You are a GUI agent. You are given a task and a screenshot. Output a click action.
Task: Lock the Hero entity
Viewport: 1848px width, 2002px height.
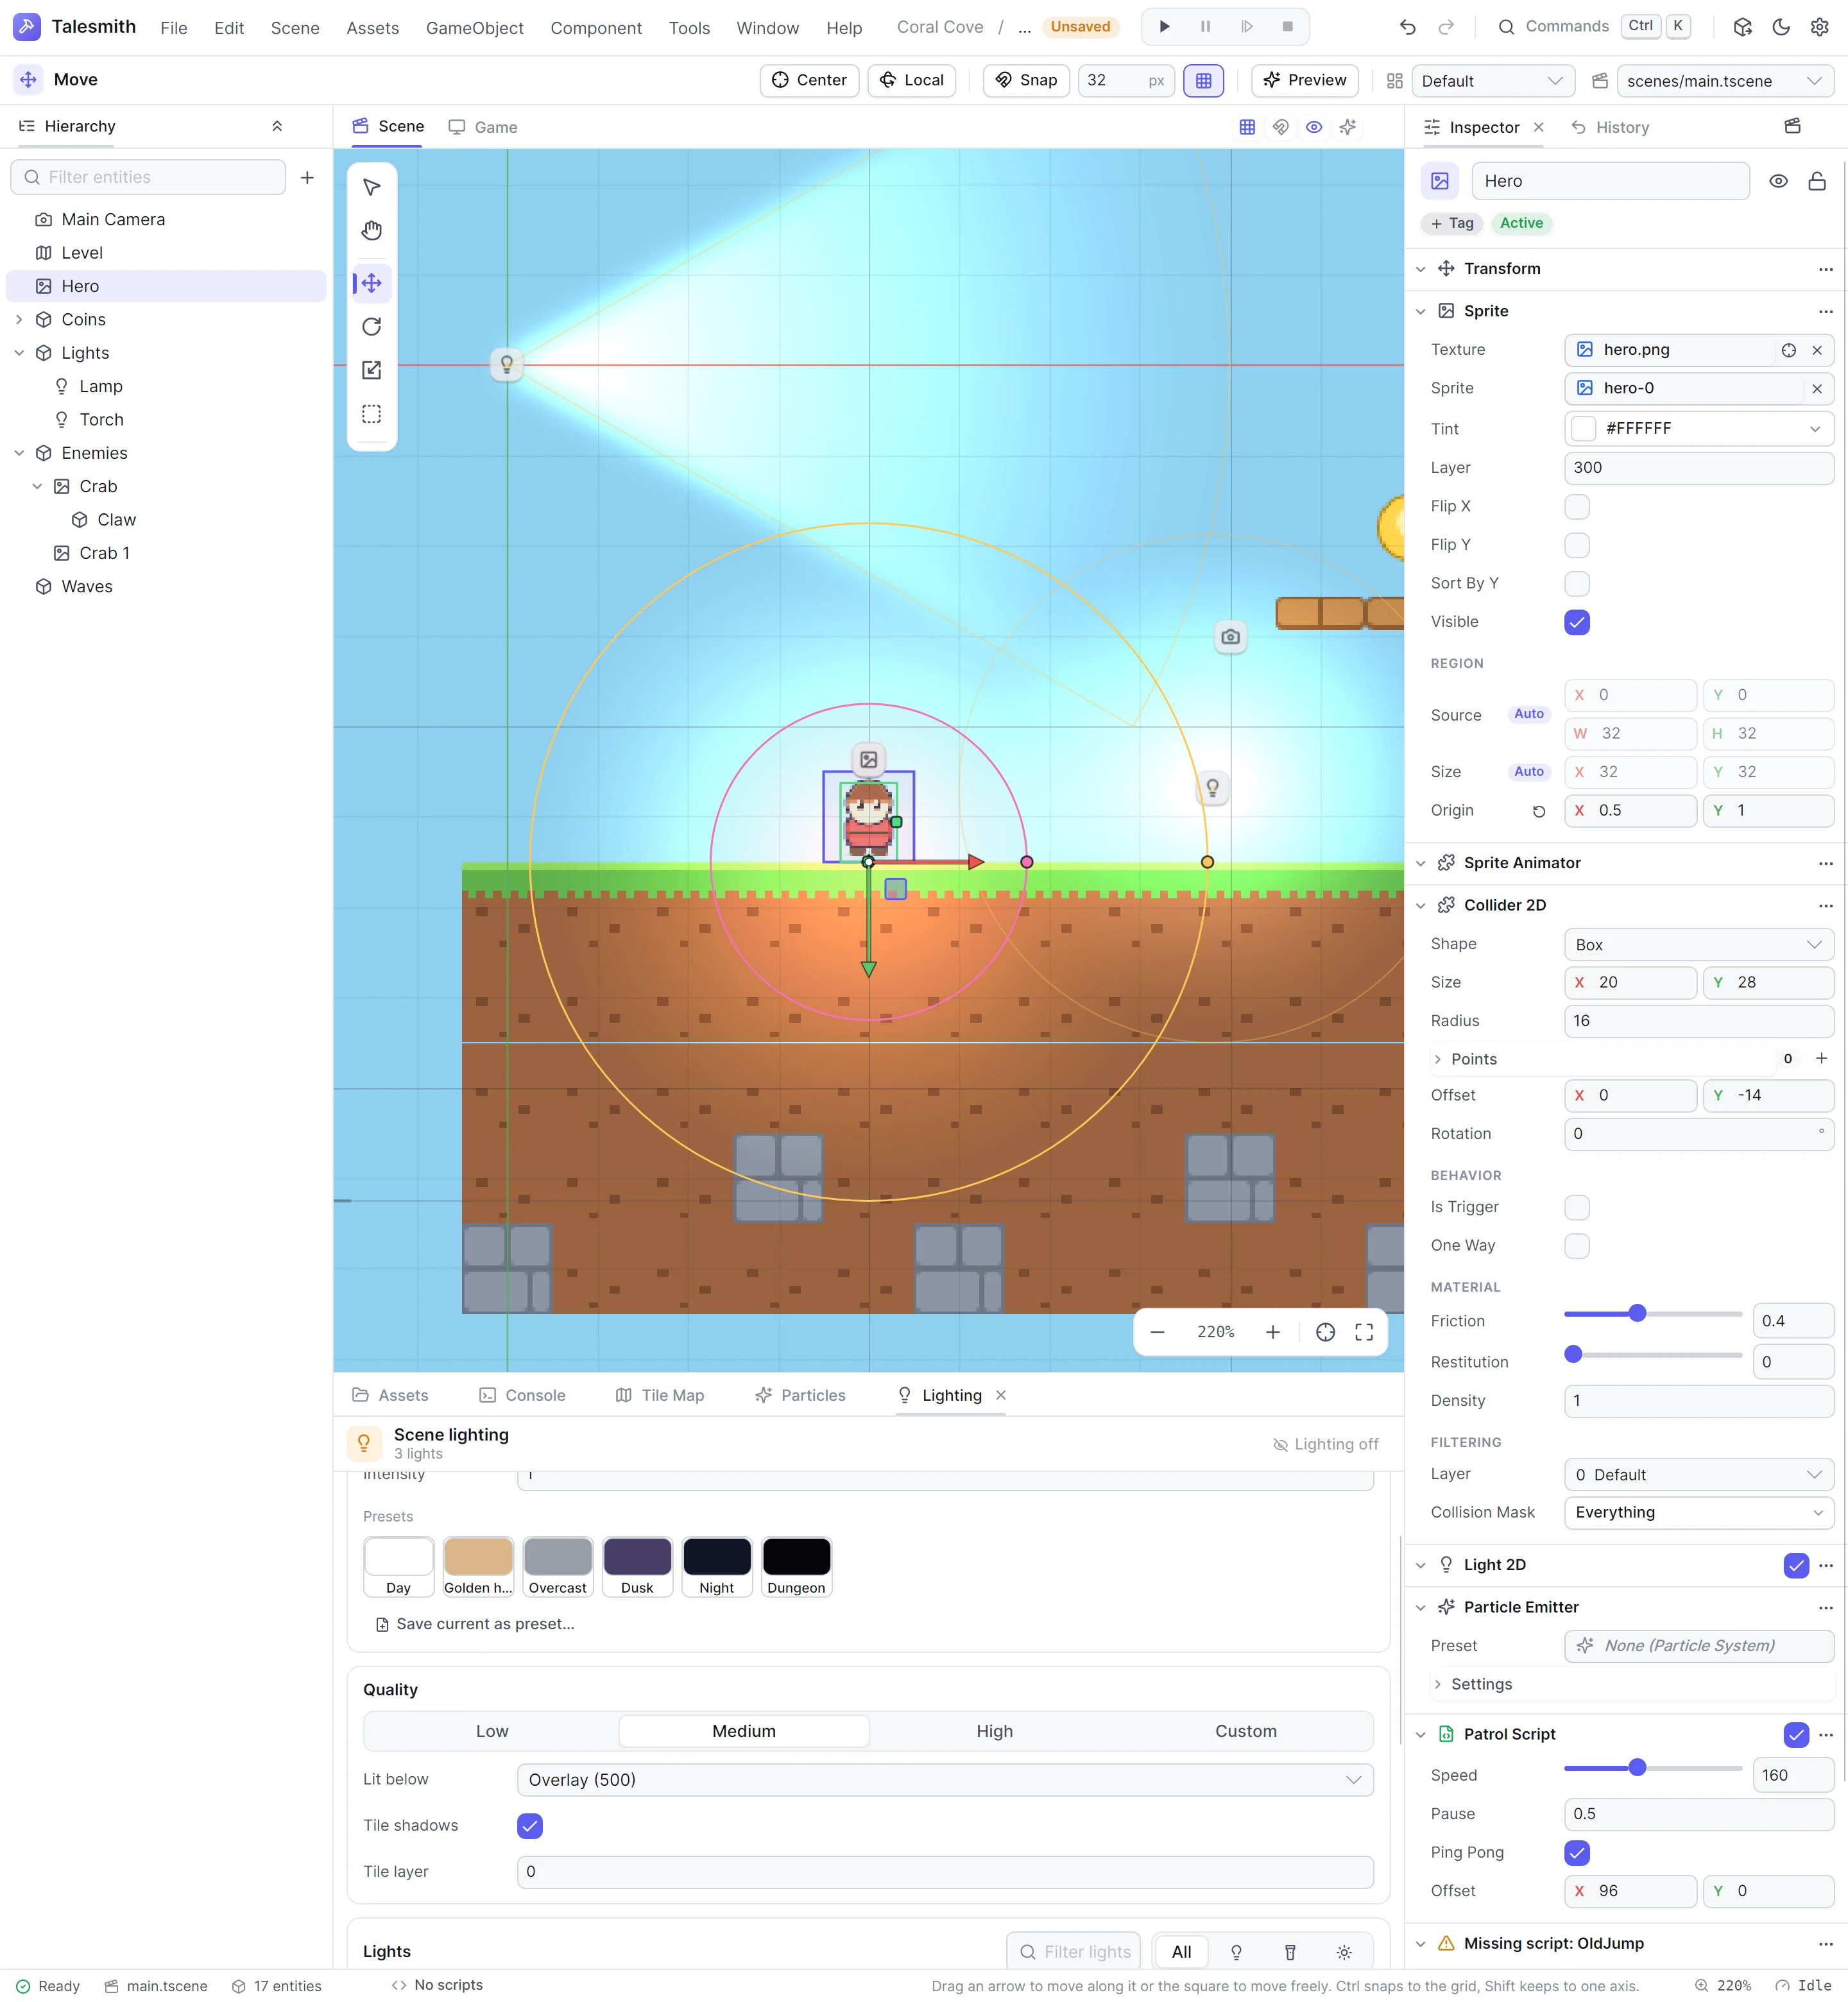point(1817,181)
